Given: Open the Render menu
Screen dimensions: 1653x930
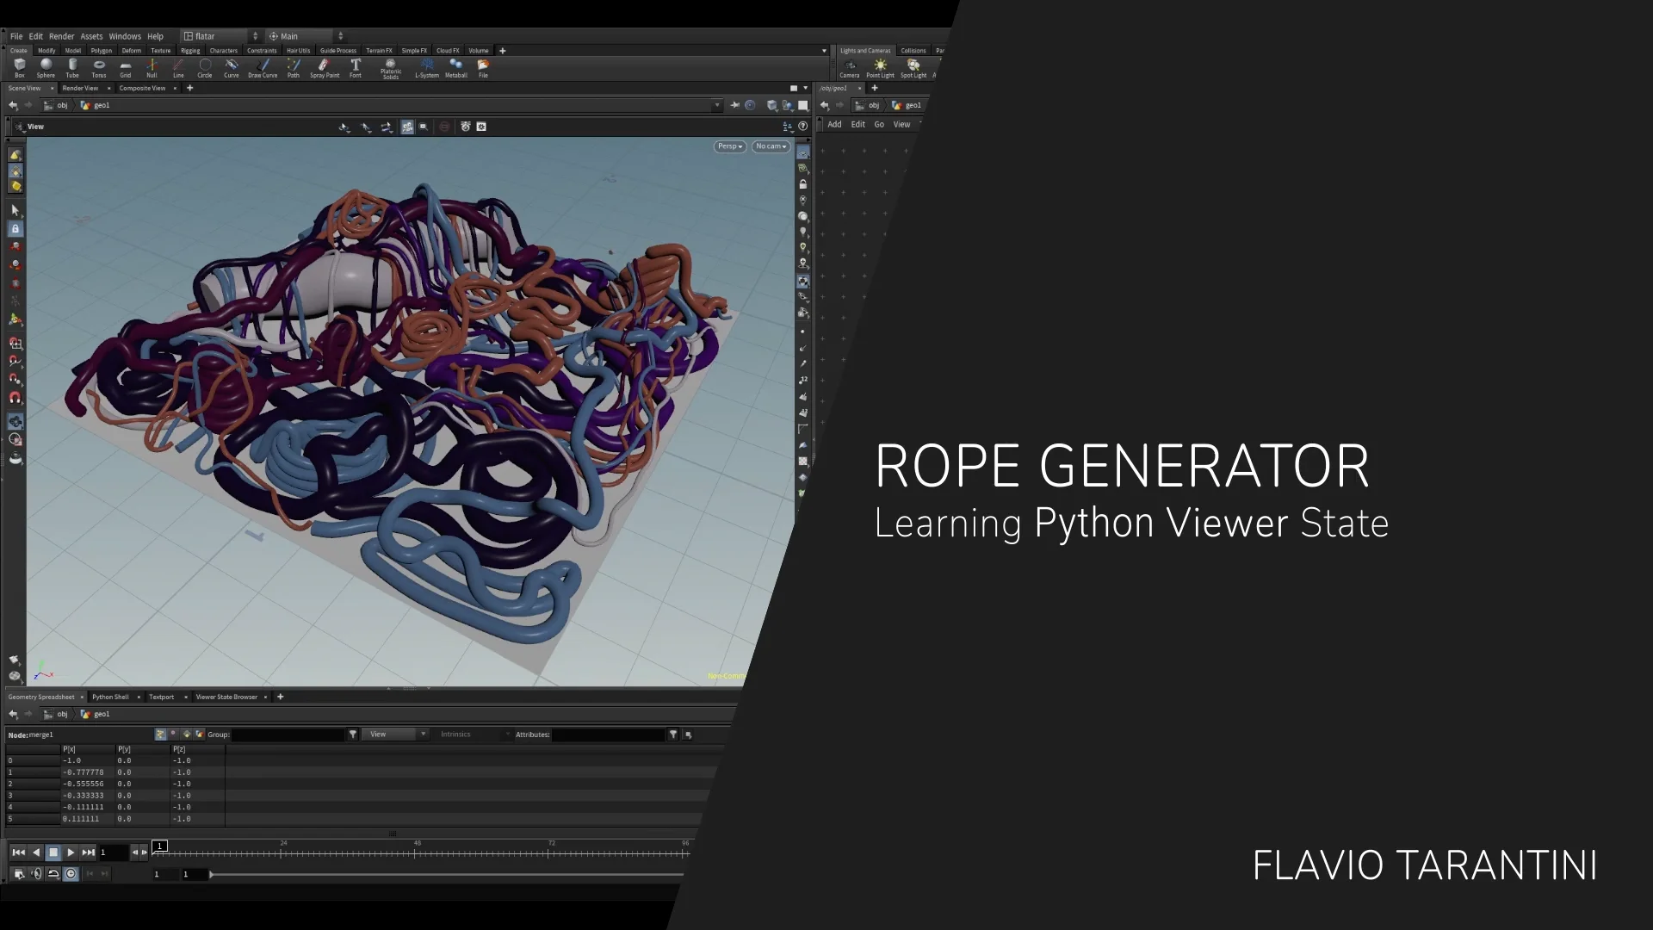Looking at the screenshot, I should click(x=61, y=36).
